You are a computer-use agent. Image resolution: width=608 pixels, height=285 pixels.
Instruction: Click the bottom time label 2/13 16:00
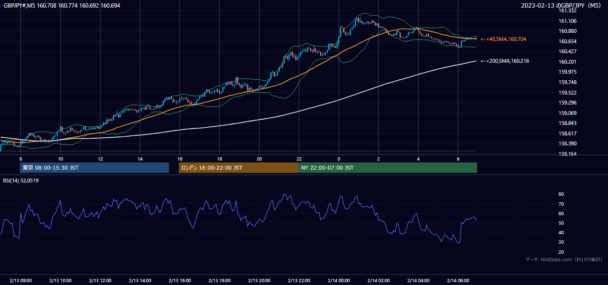180,281
